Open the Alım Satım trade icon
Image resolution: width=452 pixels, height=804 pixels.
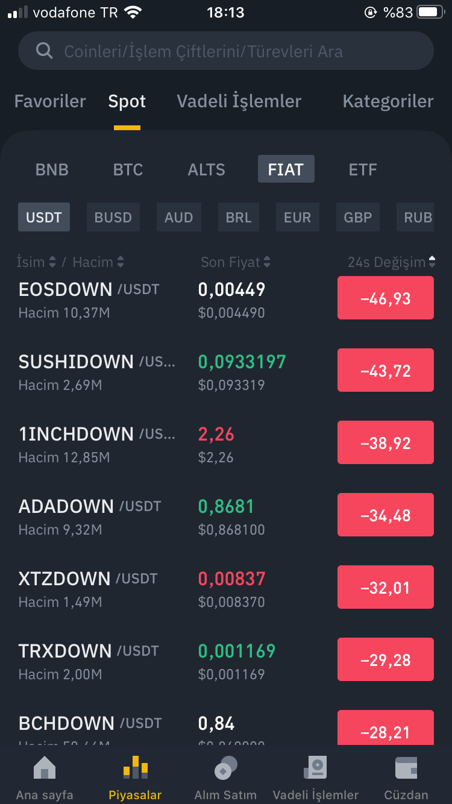coord(225,768)
